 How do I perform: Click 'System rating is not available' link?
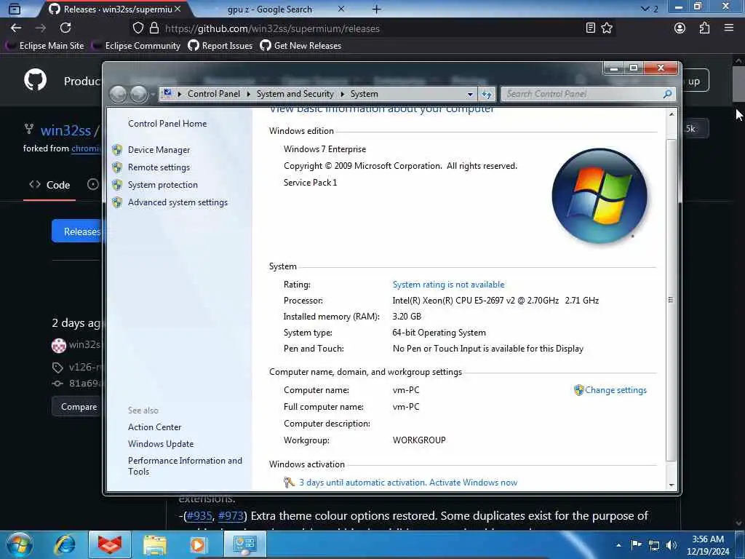click(448, 285)
